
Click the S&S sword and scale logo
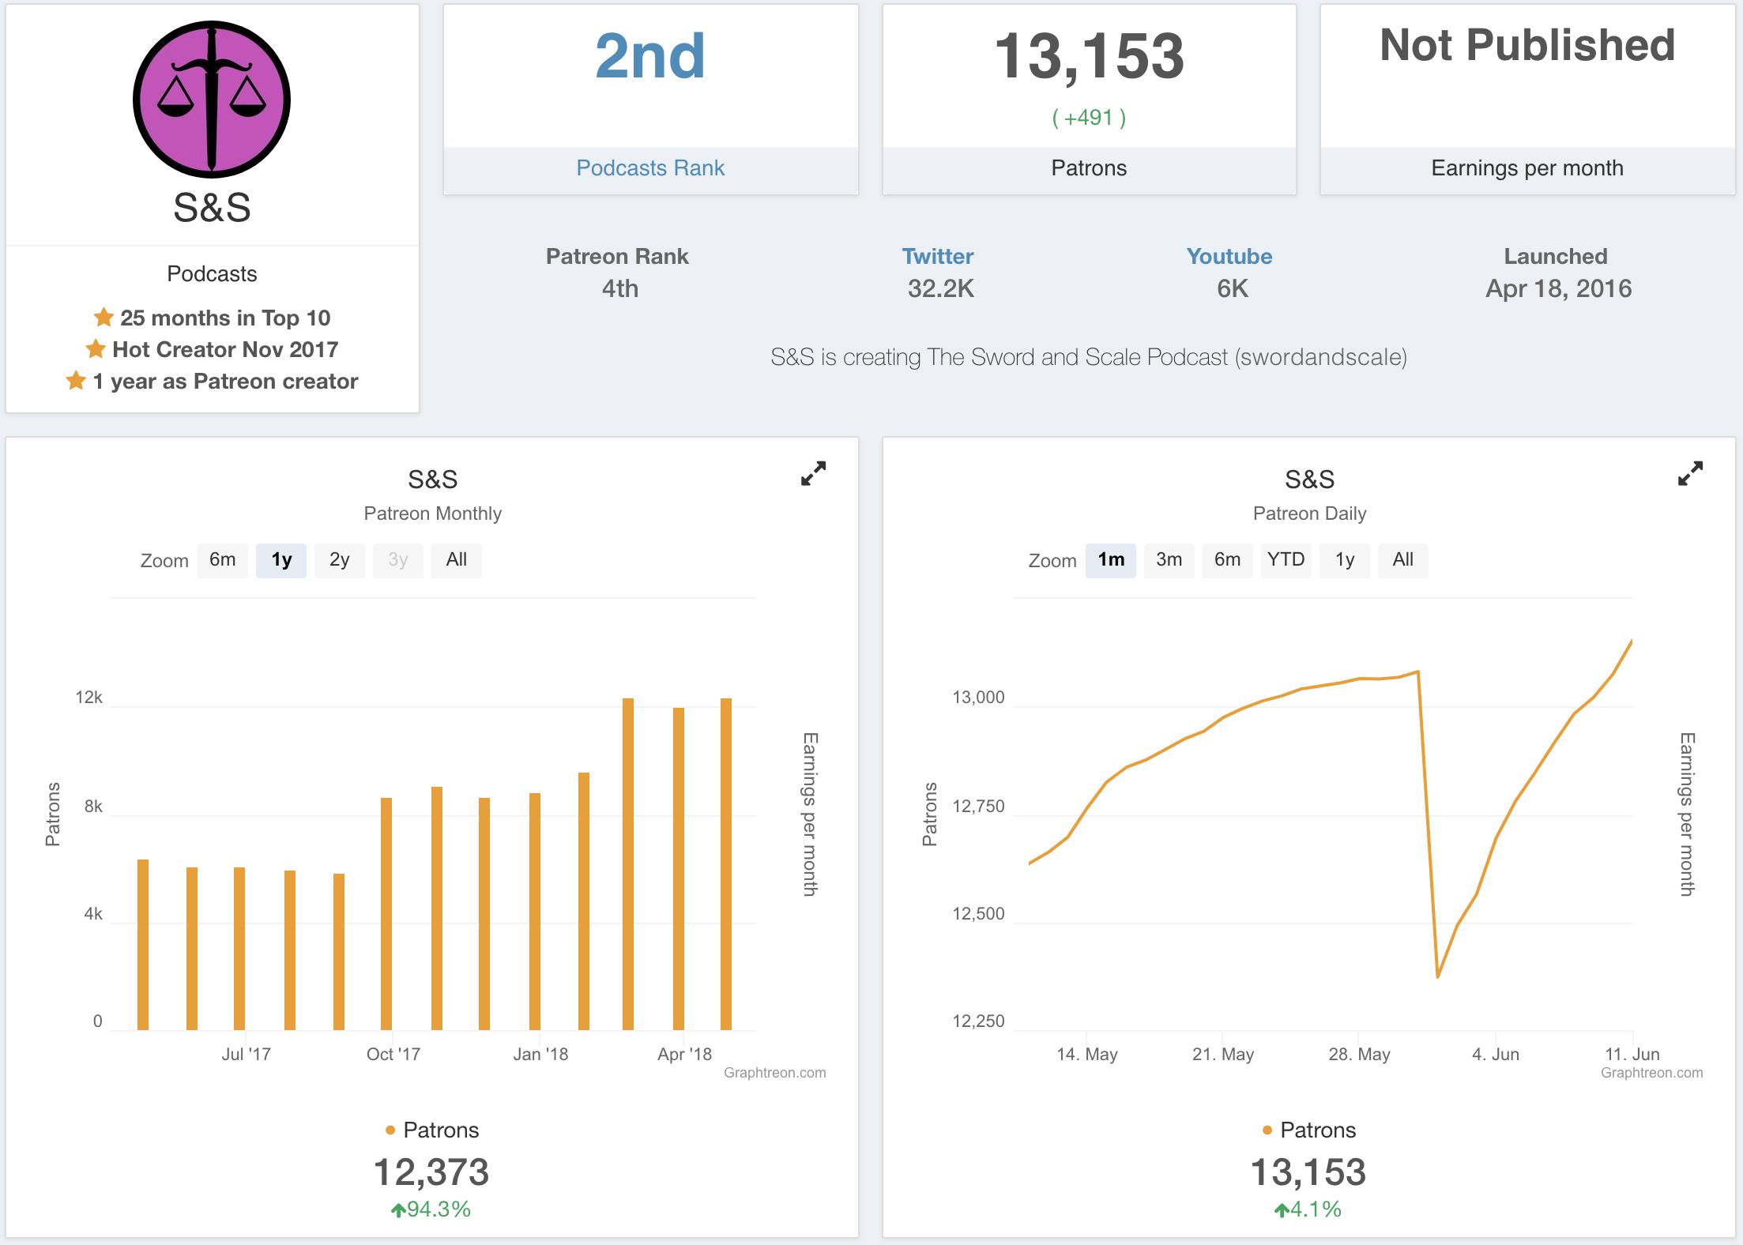point(212,100)
